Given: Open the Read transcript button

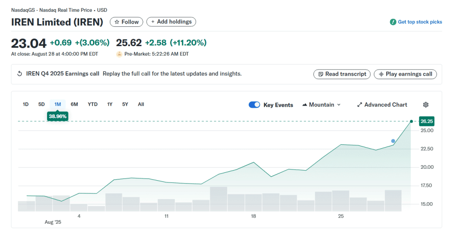Looking at the screenshot, I should [342, 74].
